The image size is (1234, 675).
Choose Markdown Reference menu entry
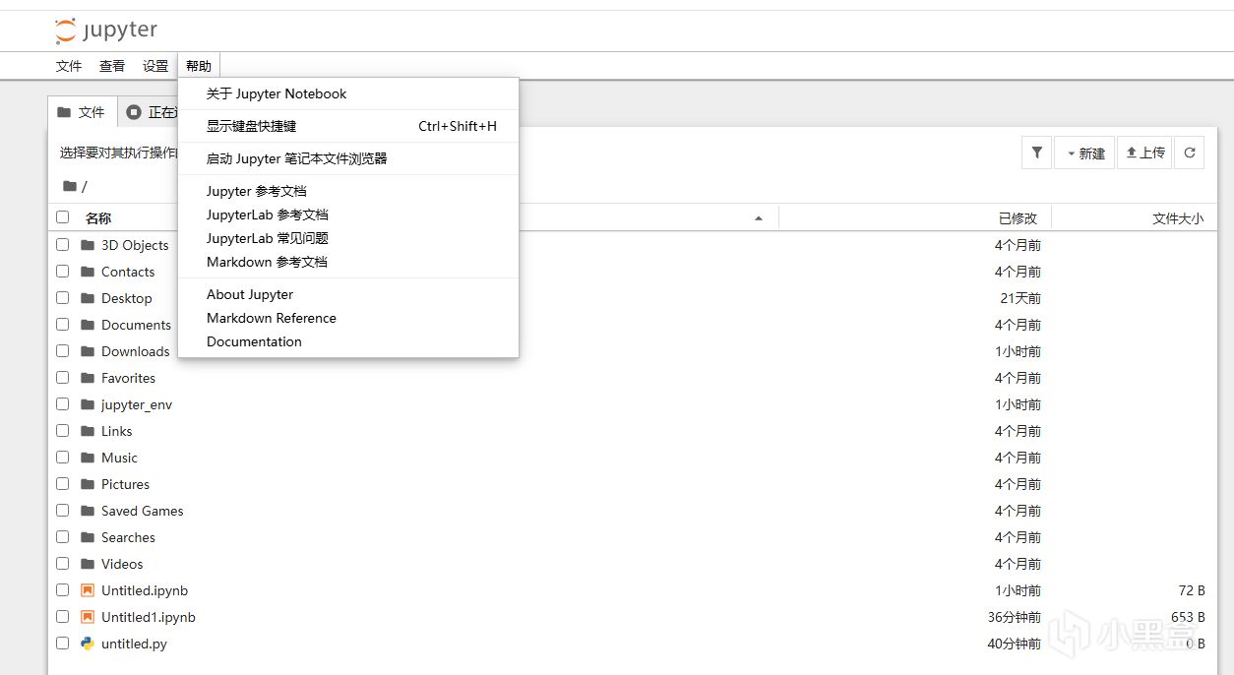(348, 318)
